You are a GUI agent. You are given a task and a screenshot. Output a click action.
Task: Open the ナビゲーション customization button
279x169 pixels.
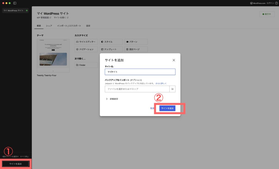(86, 49)
